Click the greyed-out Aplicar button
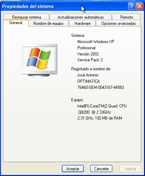The image size is (145, 176). 131,168
